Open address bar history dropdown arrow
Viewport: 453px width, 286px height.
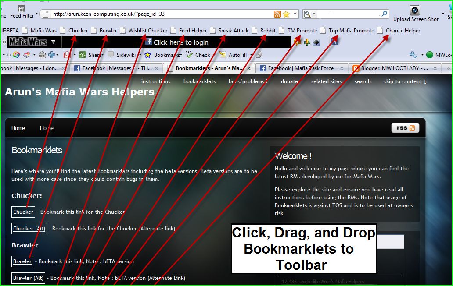(295, 14)
